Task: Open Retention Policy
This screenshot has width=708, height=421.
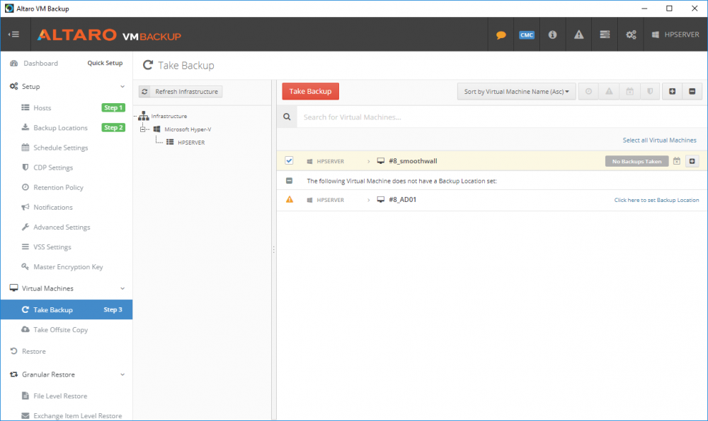Action: tap(58, 187)
